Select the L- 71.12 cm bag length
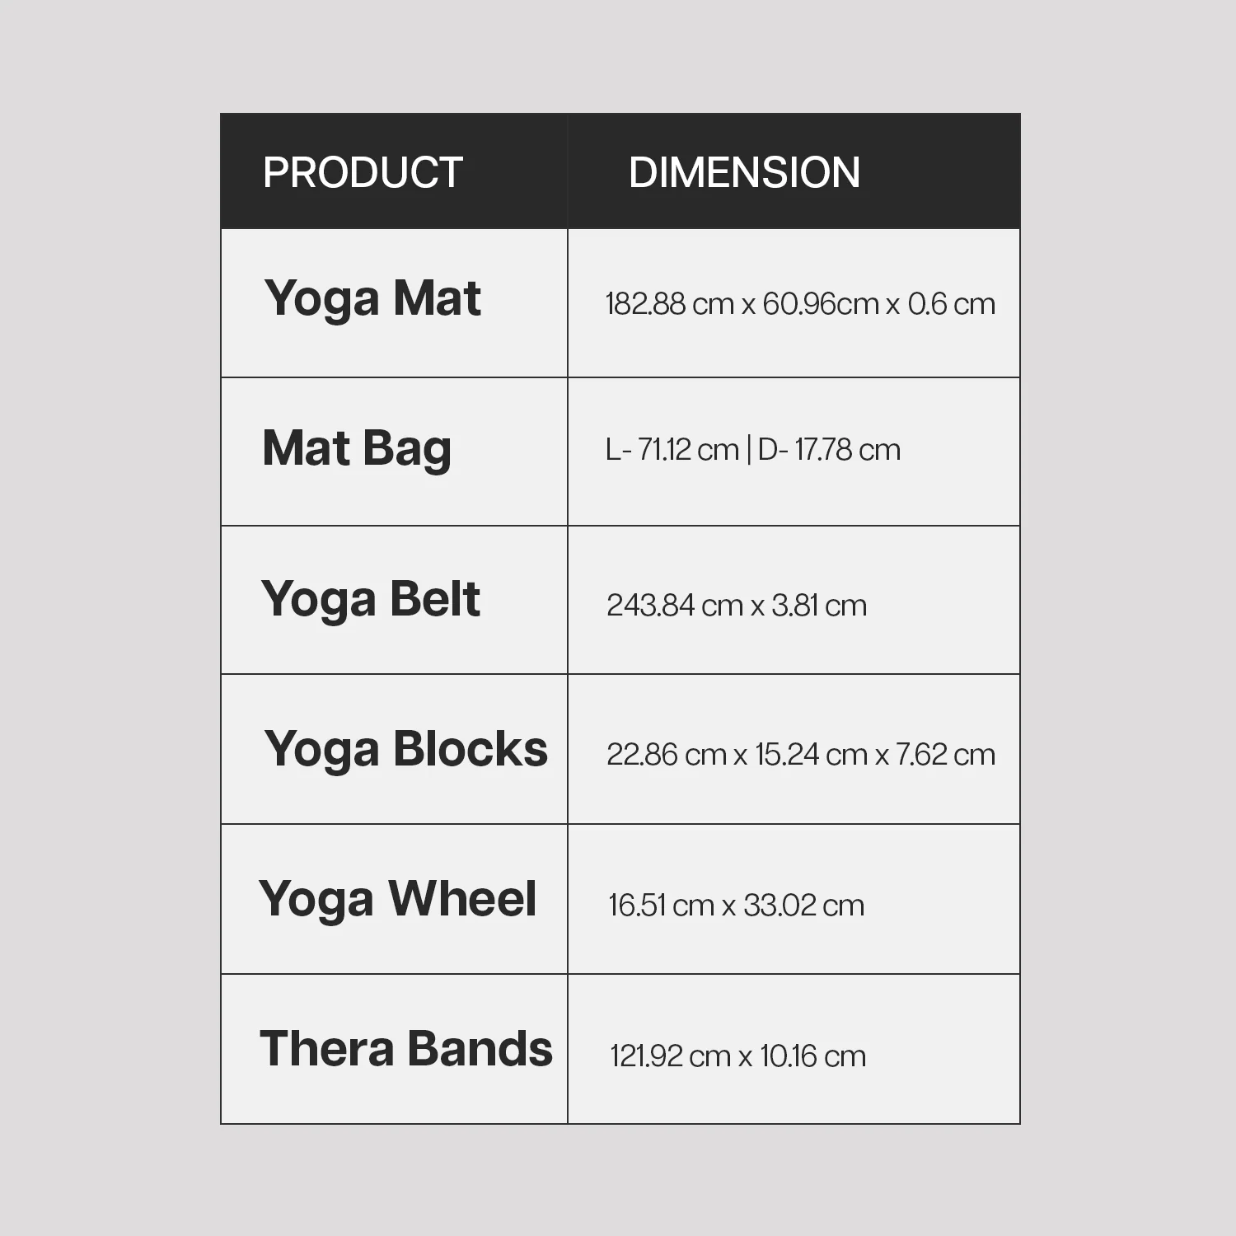 tap(672, 450)
